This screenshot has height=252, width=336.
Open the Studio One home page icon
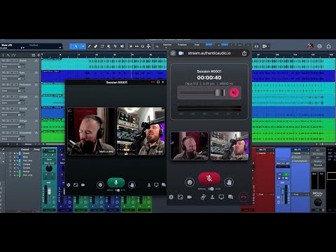click(x=328, y=46)
